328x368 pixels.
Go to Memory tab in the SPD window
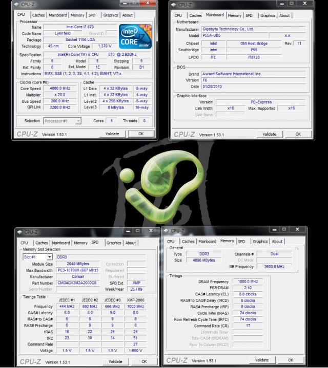(x=80, y=243)
